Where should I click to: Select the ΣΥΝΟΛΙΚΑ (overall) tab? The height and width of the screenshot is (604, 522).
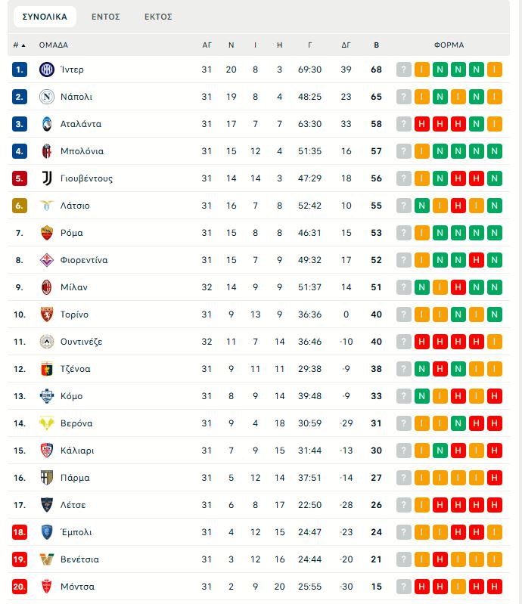coord(45,17)
